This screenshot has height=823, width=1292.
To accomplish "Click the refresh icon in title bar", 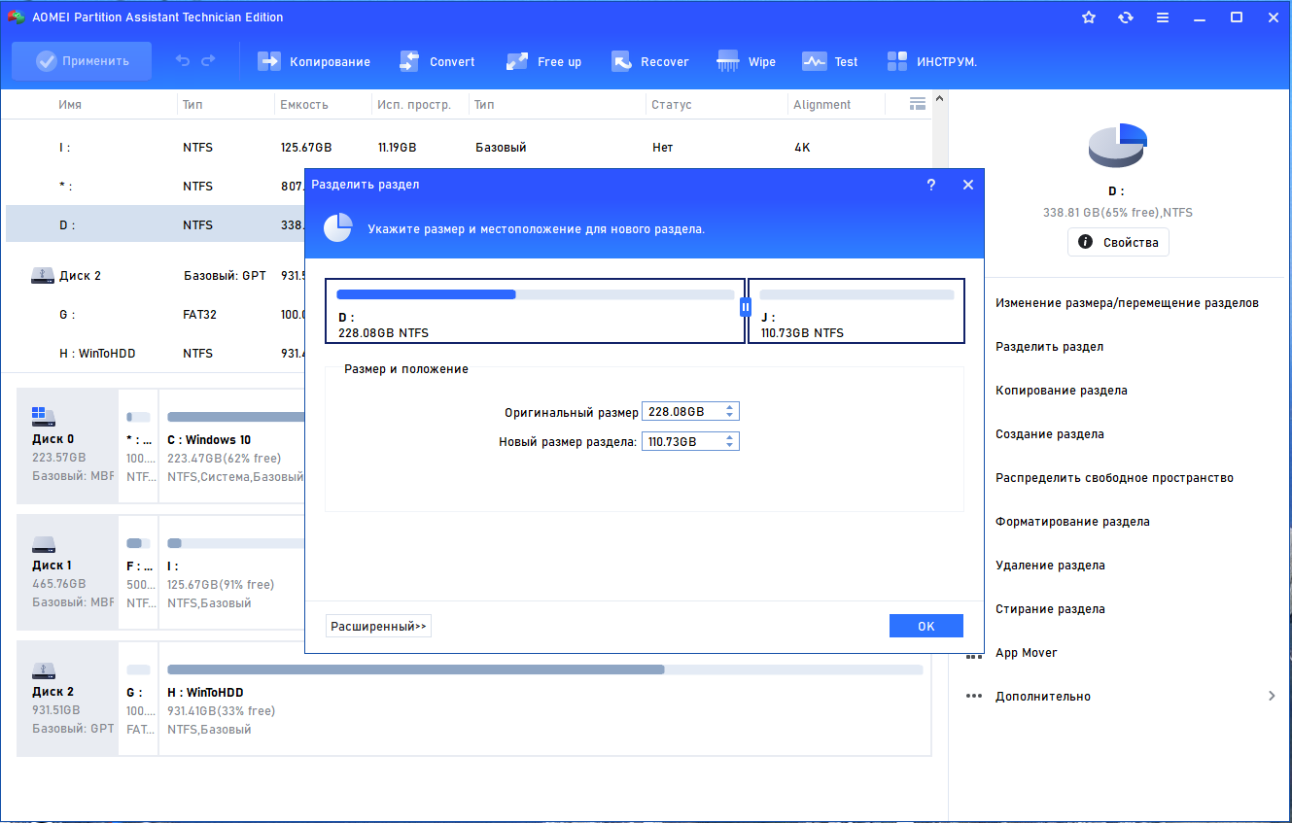I will point(1126,17).
